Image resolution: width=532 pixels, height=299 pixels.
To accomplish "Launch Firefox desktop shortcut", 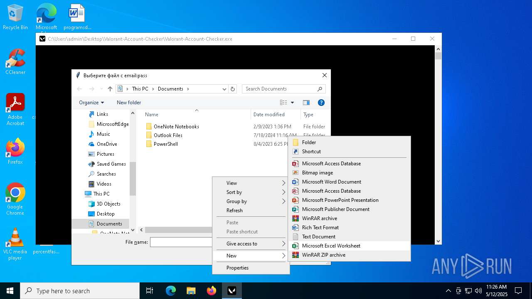I will tap(15, 152).
